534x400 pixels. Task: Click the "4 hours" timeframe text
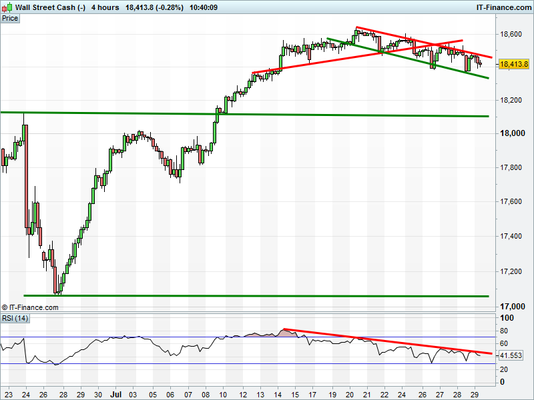(x=105, y=7)
